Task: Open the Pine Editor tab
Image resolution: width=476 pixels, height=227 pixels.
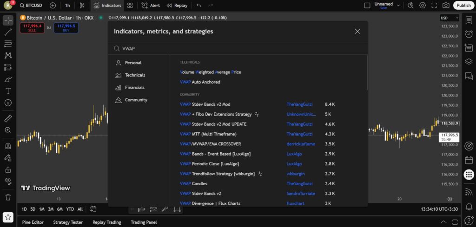Action: 33,222
